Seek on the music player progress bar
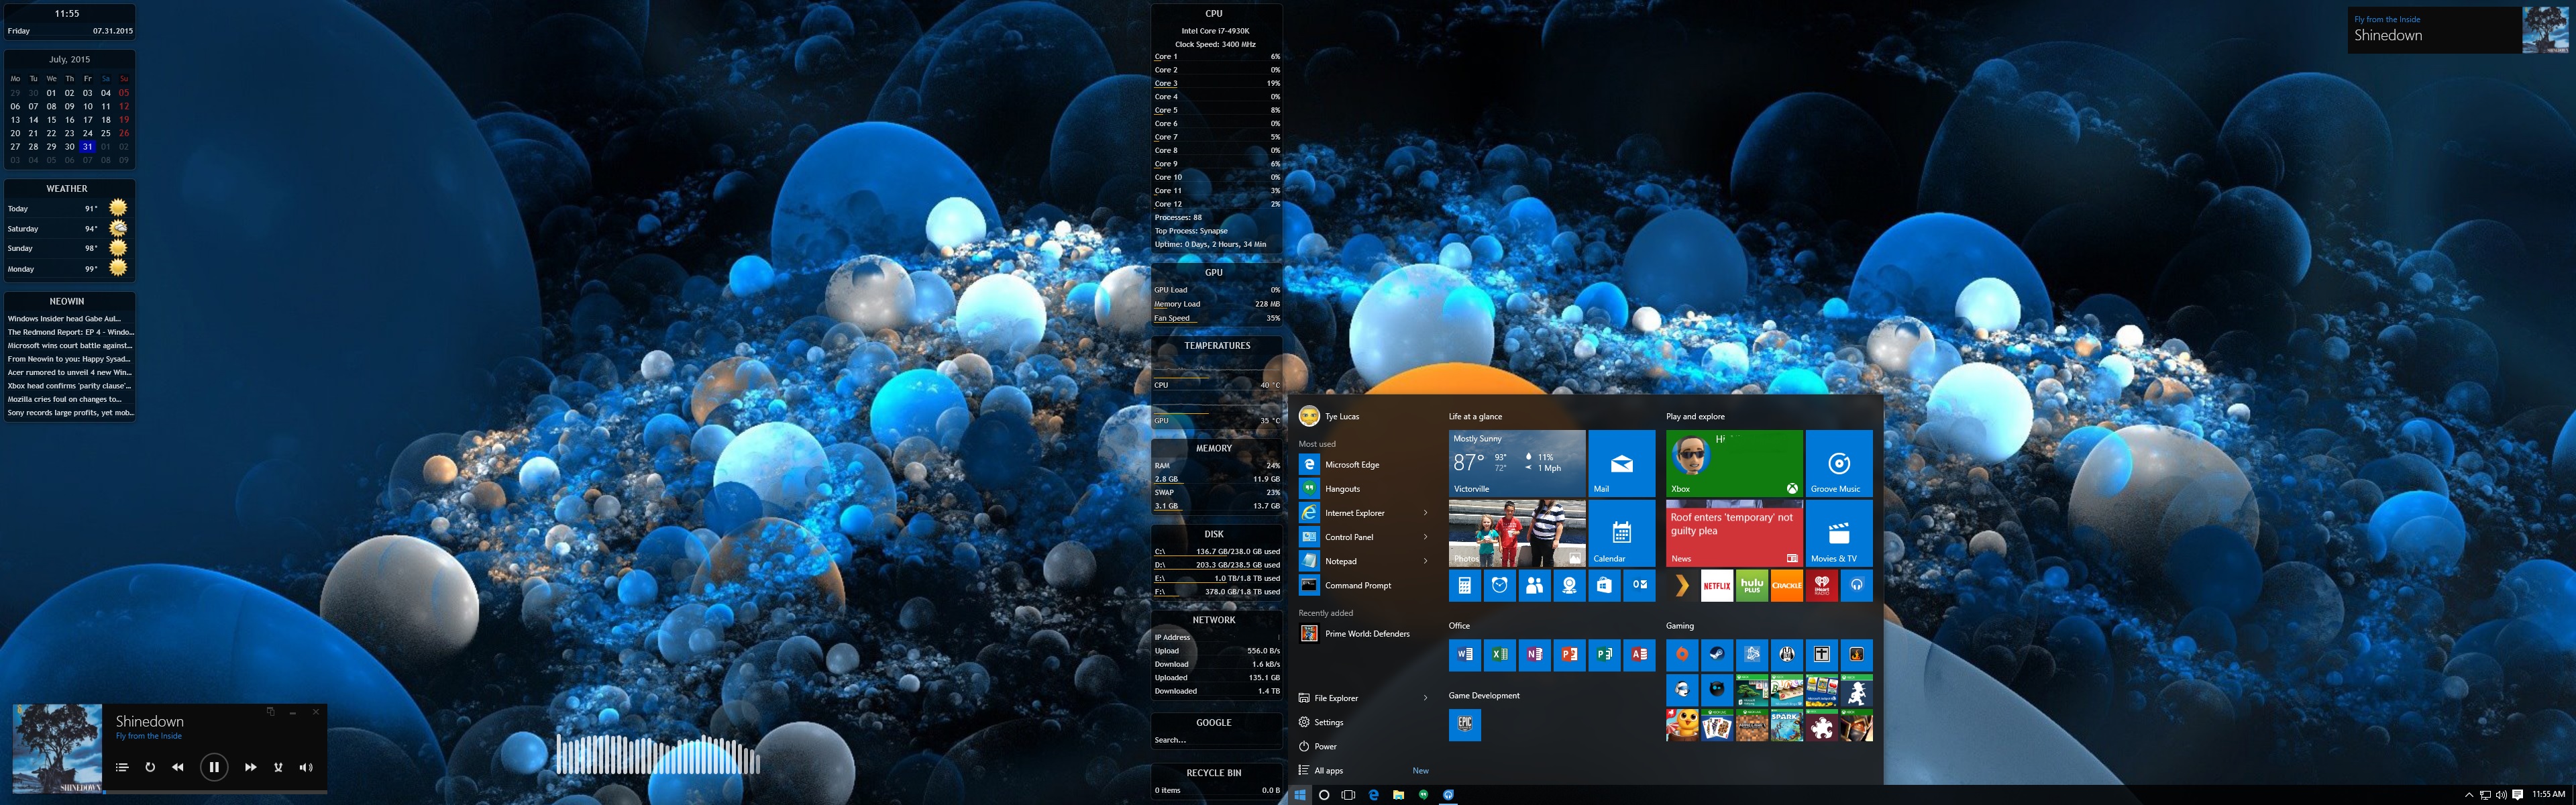 pyautogui.click(x=214, y=792)
